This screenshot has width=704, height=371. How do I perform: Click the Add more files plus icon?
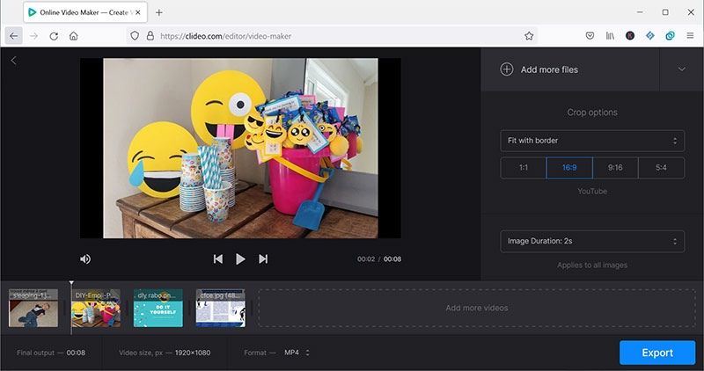[x=507, y=69]
